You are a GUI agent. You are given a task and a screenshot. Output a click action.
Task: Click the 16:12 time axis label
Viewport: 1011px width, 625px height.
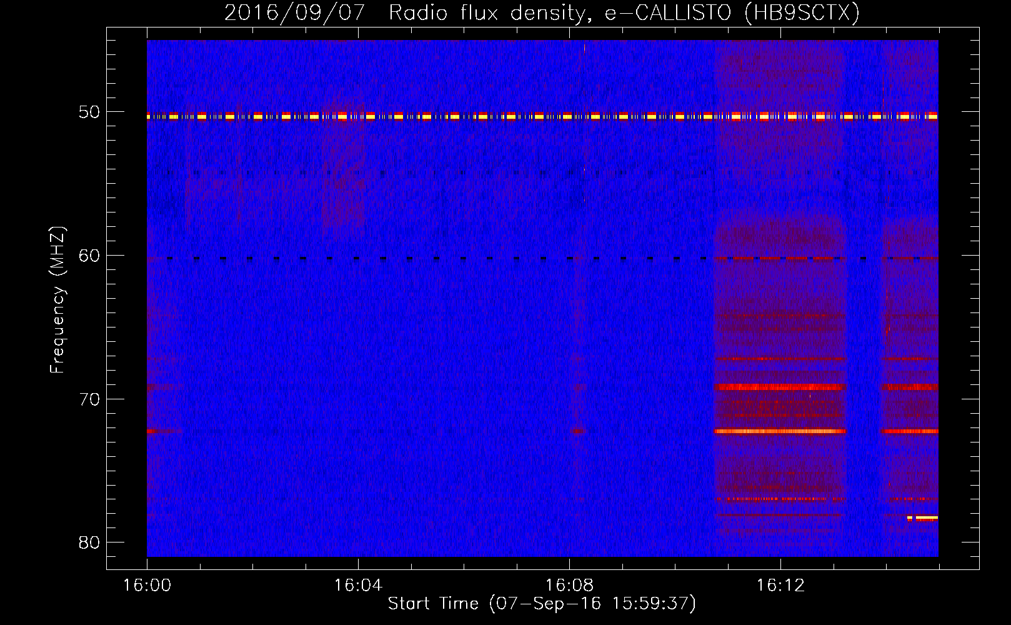[780, 586]
